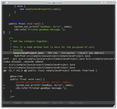This screenshot has height=109, width=117.
Task: Click the index 035a581..cb64190 line
Action: pos(23,62)
